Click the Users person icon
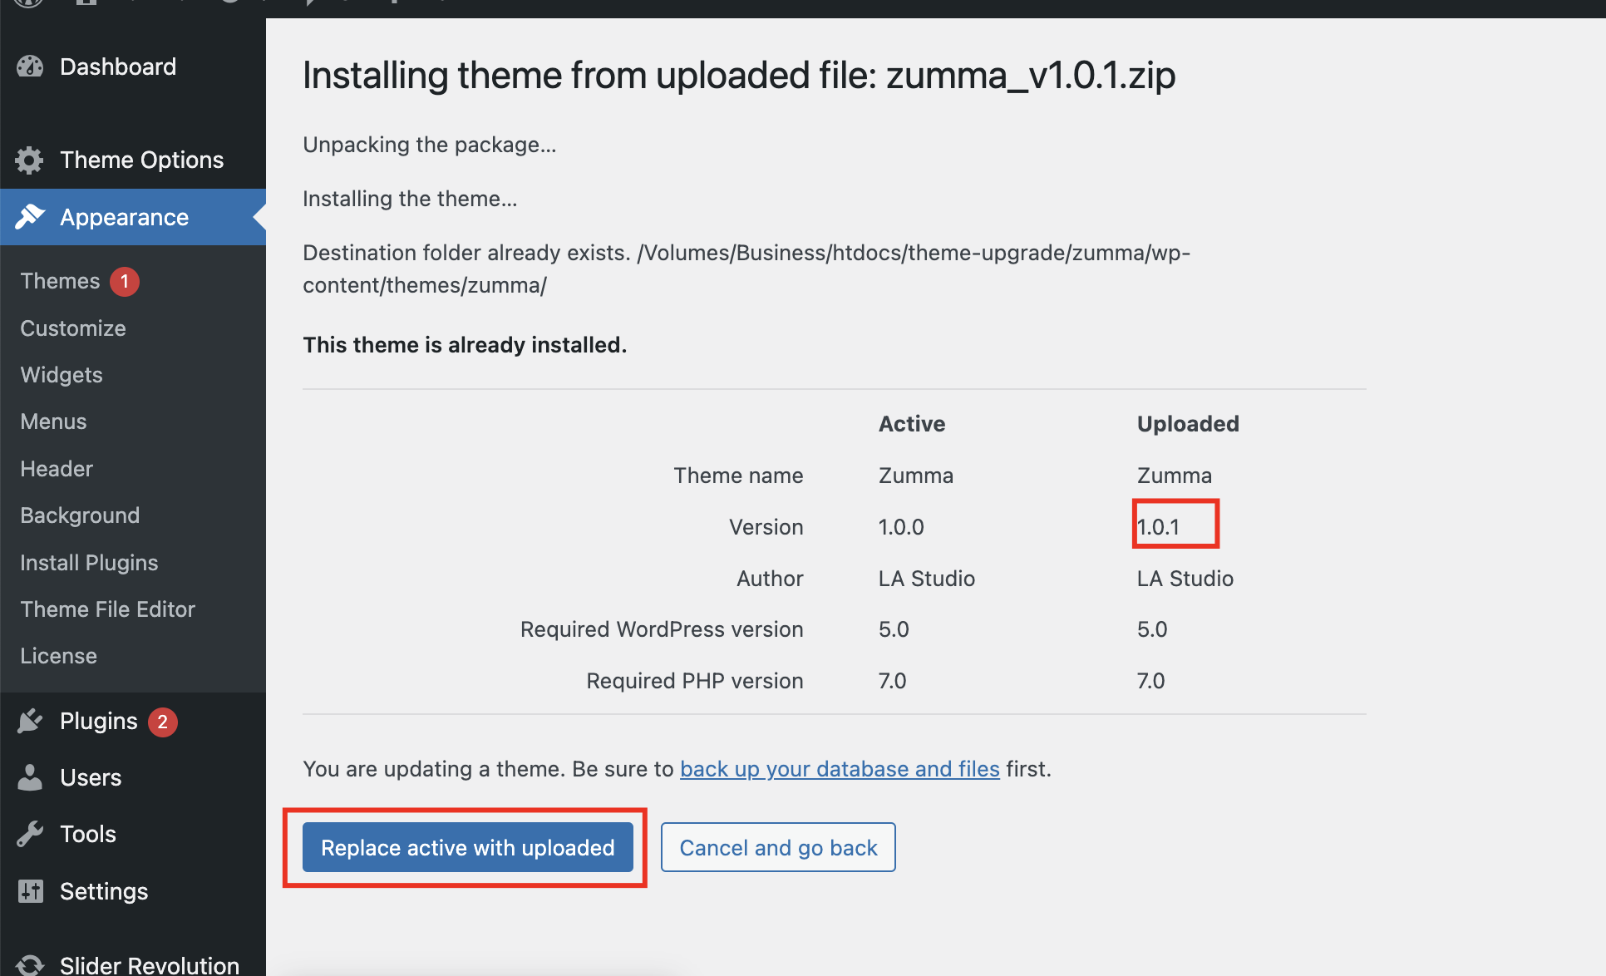This screenshot has width=1606, height=976. [x=30, y=777]
